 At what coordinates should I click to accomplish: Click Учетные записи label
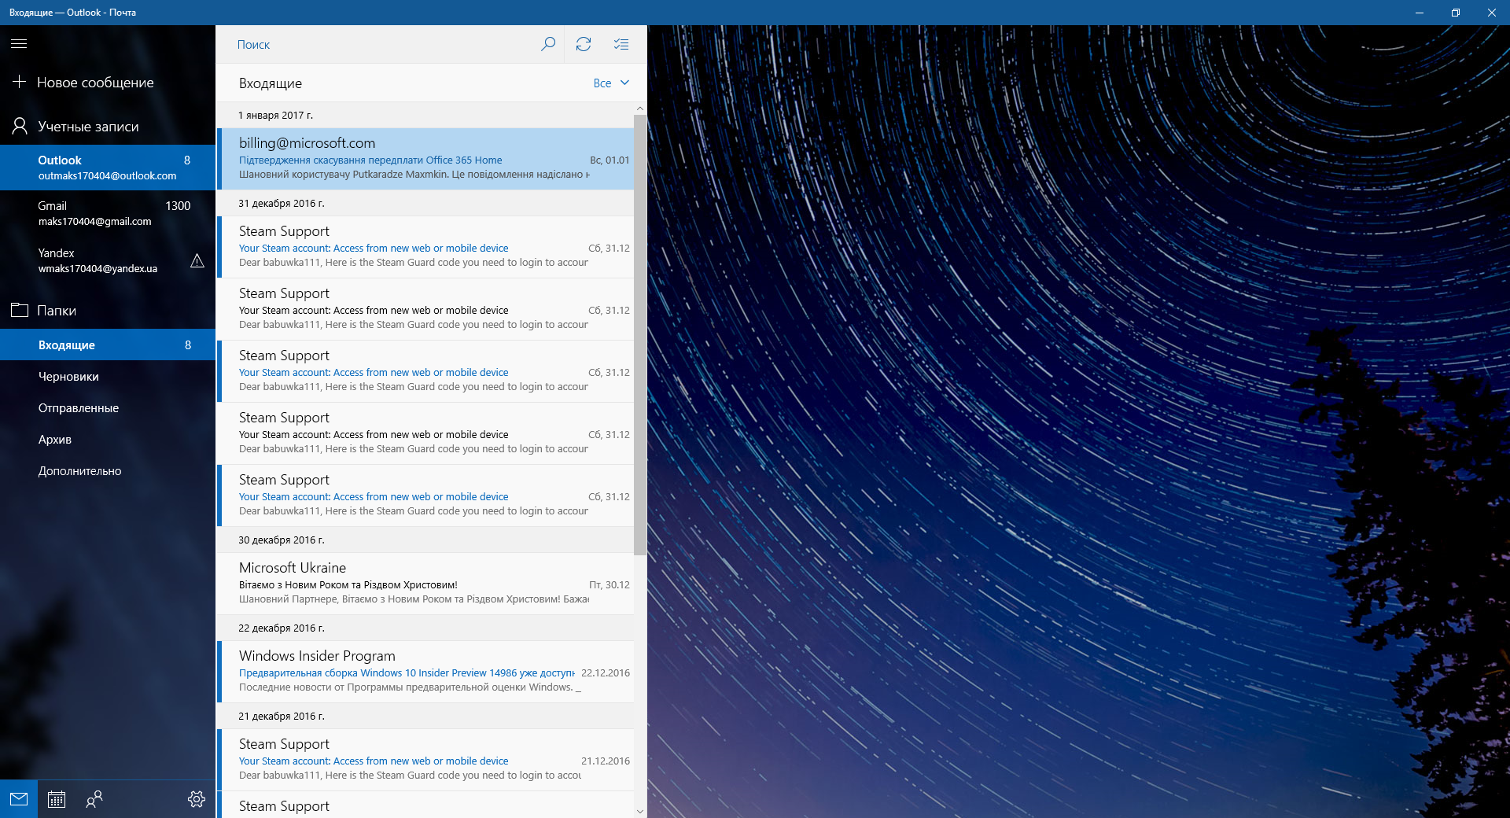[88, 127]
